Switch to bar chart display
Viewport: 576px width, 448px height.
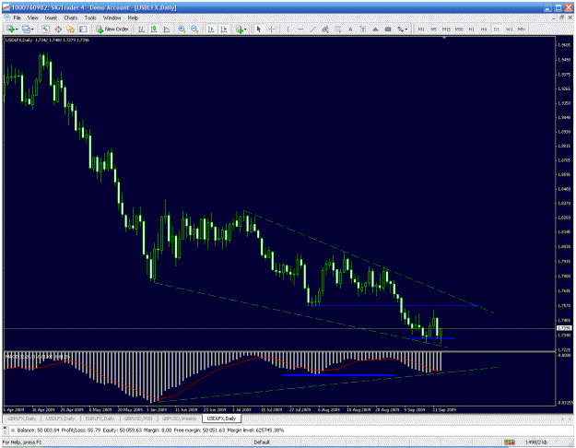tap(141, 29)
